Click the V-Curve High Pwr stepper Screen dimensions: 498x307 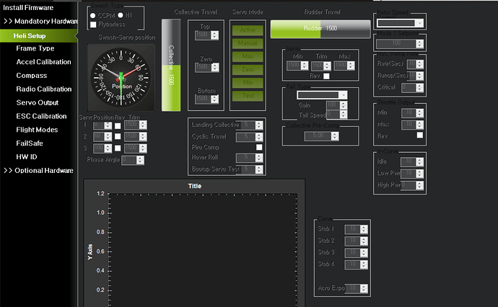(x=412, y=185)
